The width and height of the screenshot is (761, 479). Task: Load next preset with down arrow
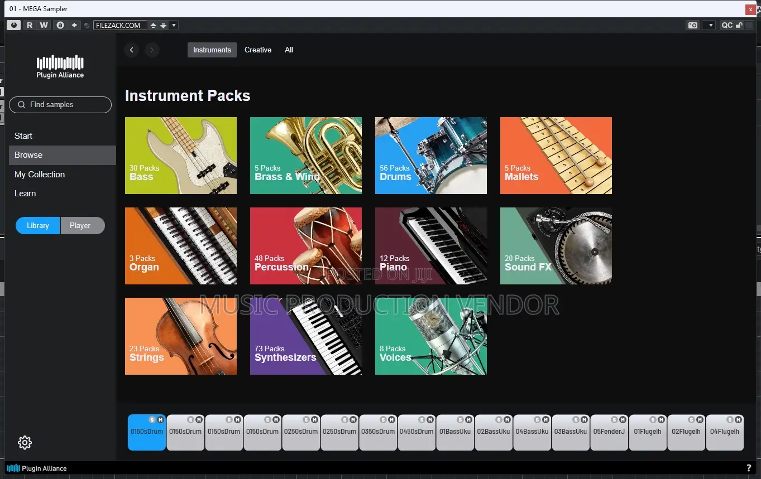tap(163, 25)
